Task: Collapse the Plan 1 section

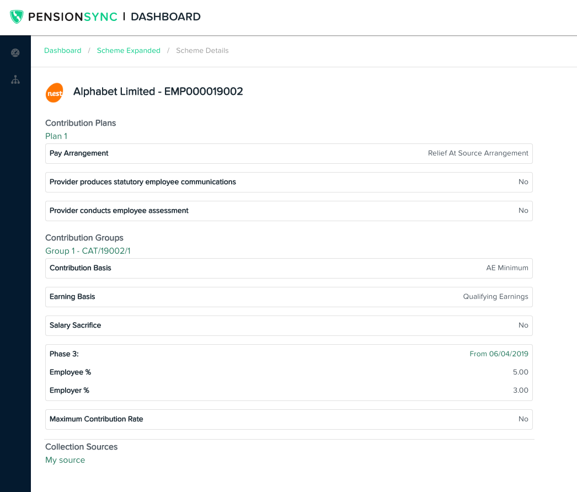Action: point(56,136)
